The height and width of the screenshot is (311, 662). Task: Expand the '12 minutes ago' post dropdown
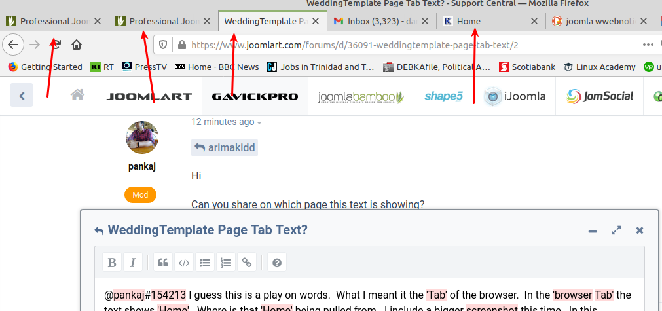pos(227,122)
